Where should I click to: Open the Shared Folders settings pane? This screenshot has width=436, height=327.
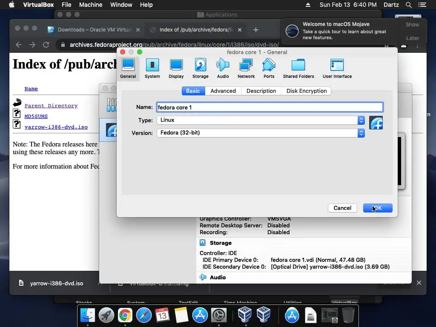coord(298,69)
